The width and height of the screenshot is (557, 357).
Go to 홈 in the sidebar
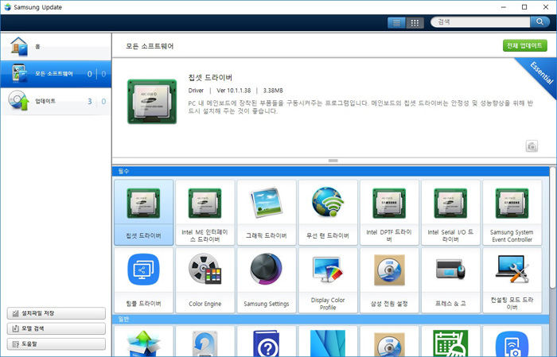point(55,47)
